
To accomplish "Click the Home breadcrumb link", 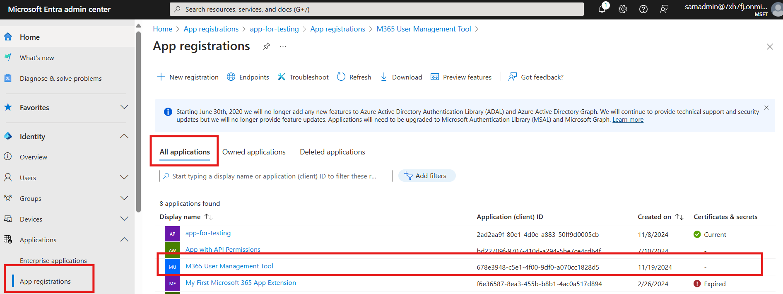I will (163, 29).
